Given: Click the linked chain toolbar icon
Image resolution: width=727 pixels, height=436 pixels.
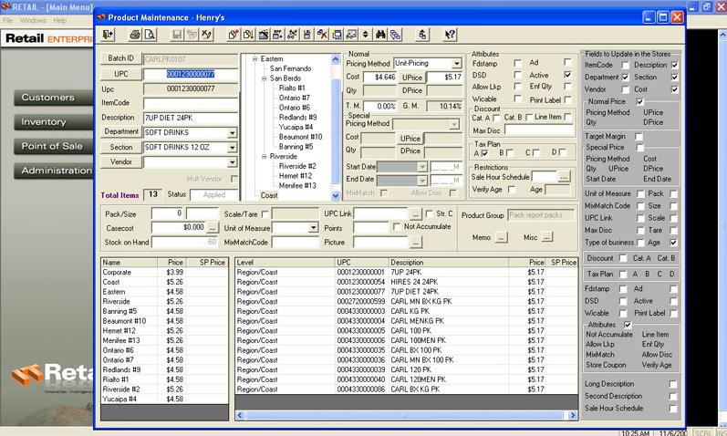Looking at the screenshot, I should pyautogui.click(x=396, y=35).
